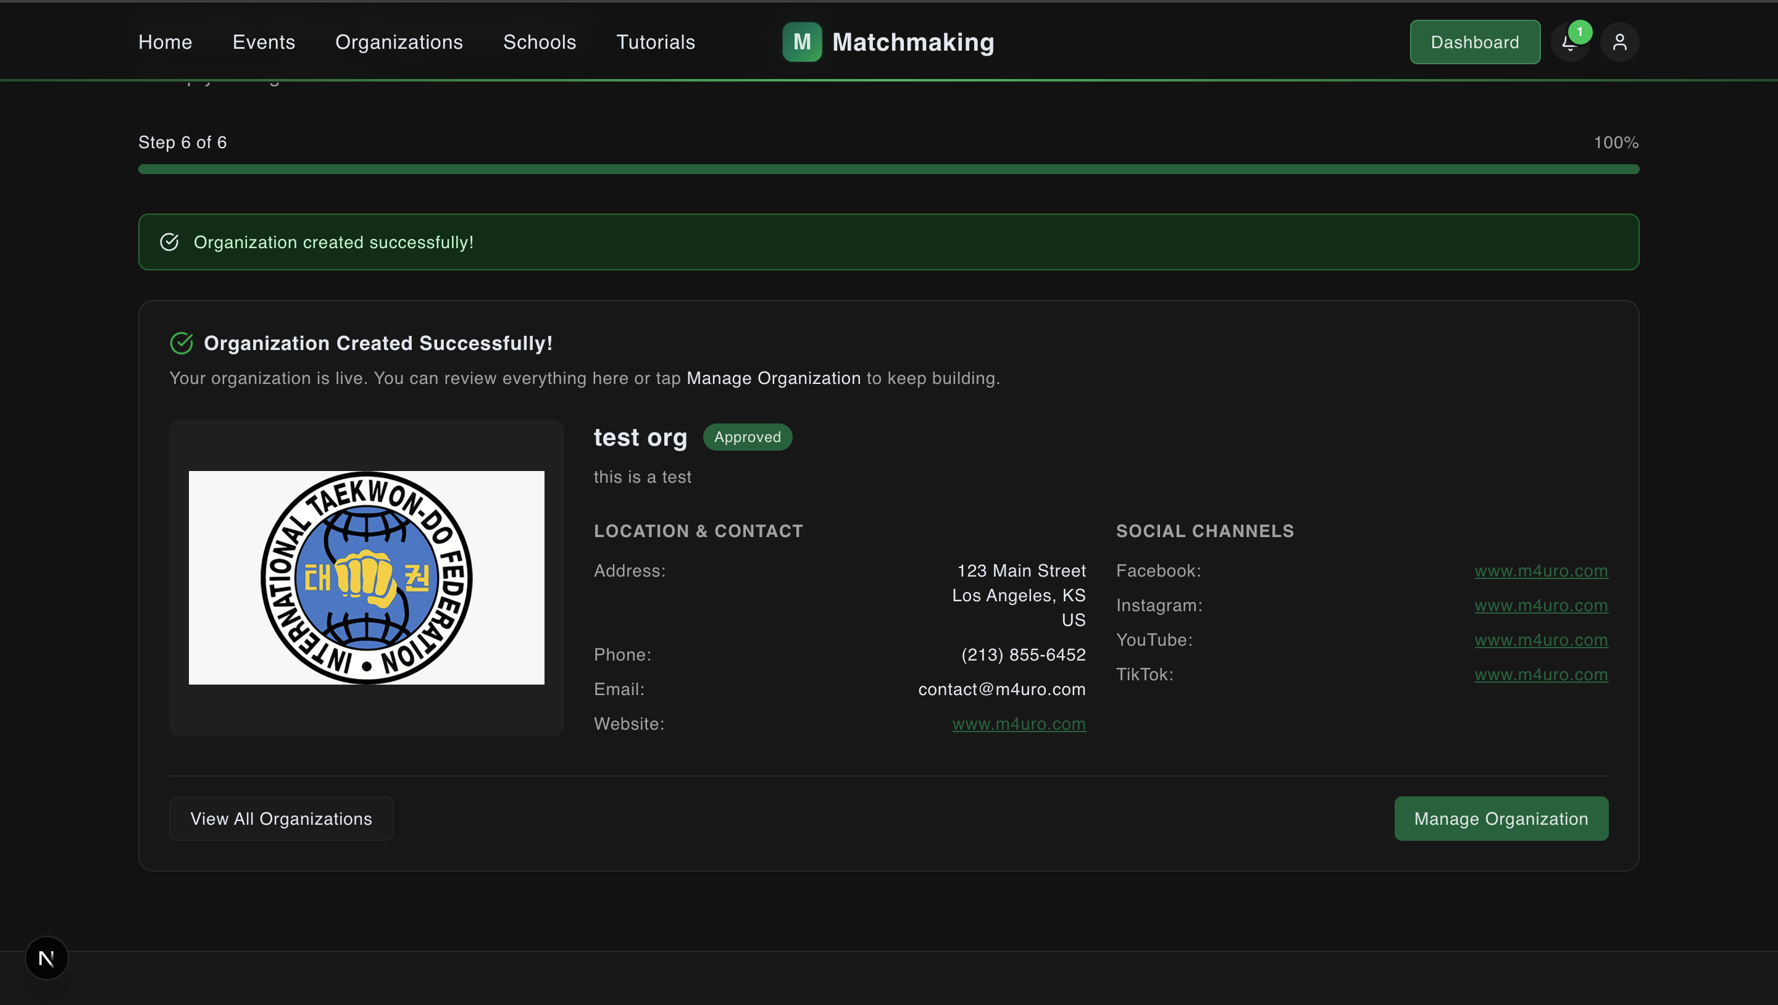Click the Matchmaking title text
The height and width of the screenshot is (1005, 1778).
(x=913, y=42)
